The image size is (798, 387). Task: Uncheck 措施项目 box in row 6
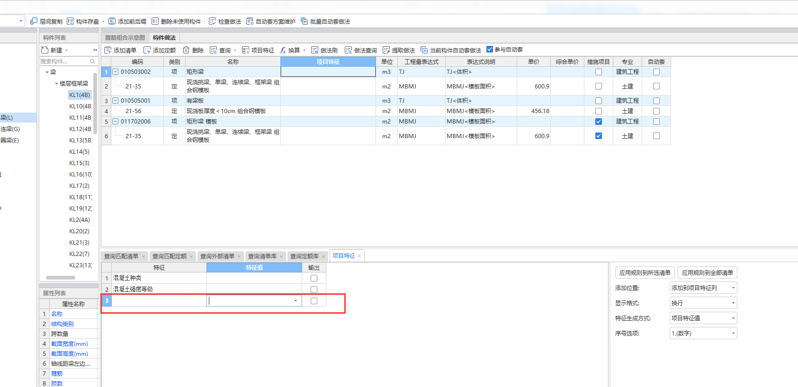pyautogui.click(x=599, y=136)
